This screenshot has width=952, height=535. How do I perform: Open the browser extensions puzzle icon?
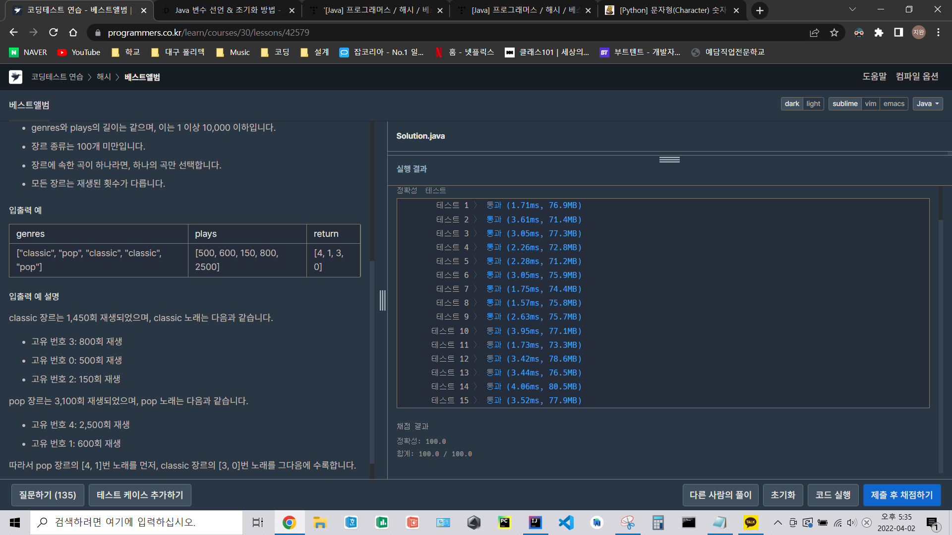(x=879, y=32)
